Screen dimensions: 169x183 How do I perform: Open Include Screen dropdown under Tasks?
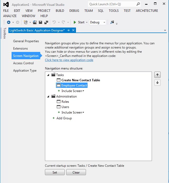point(83,91)
